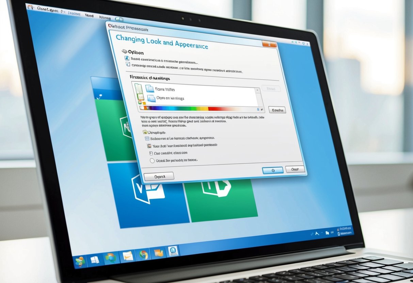This screenshot has width=413, height=283.
Task: Click the Open in windows folder icon
Action: (x=151, y=98)
